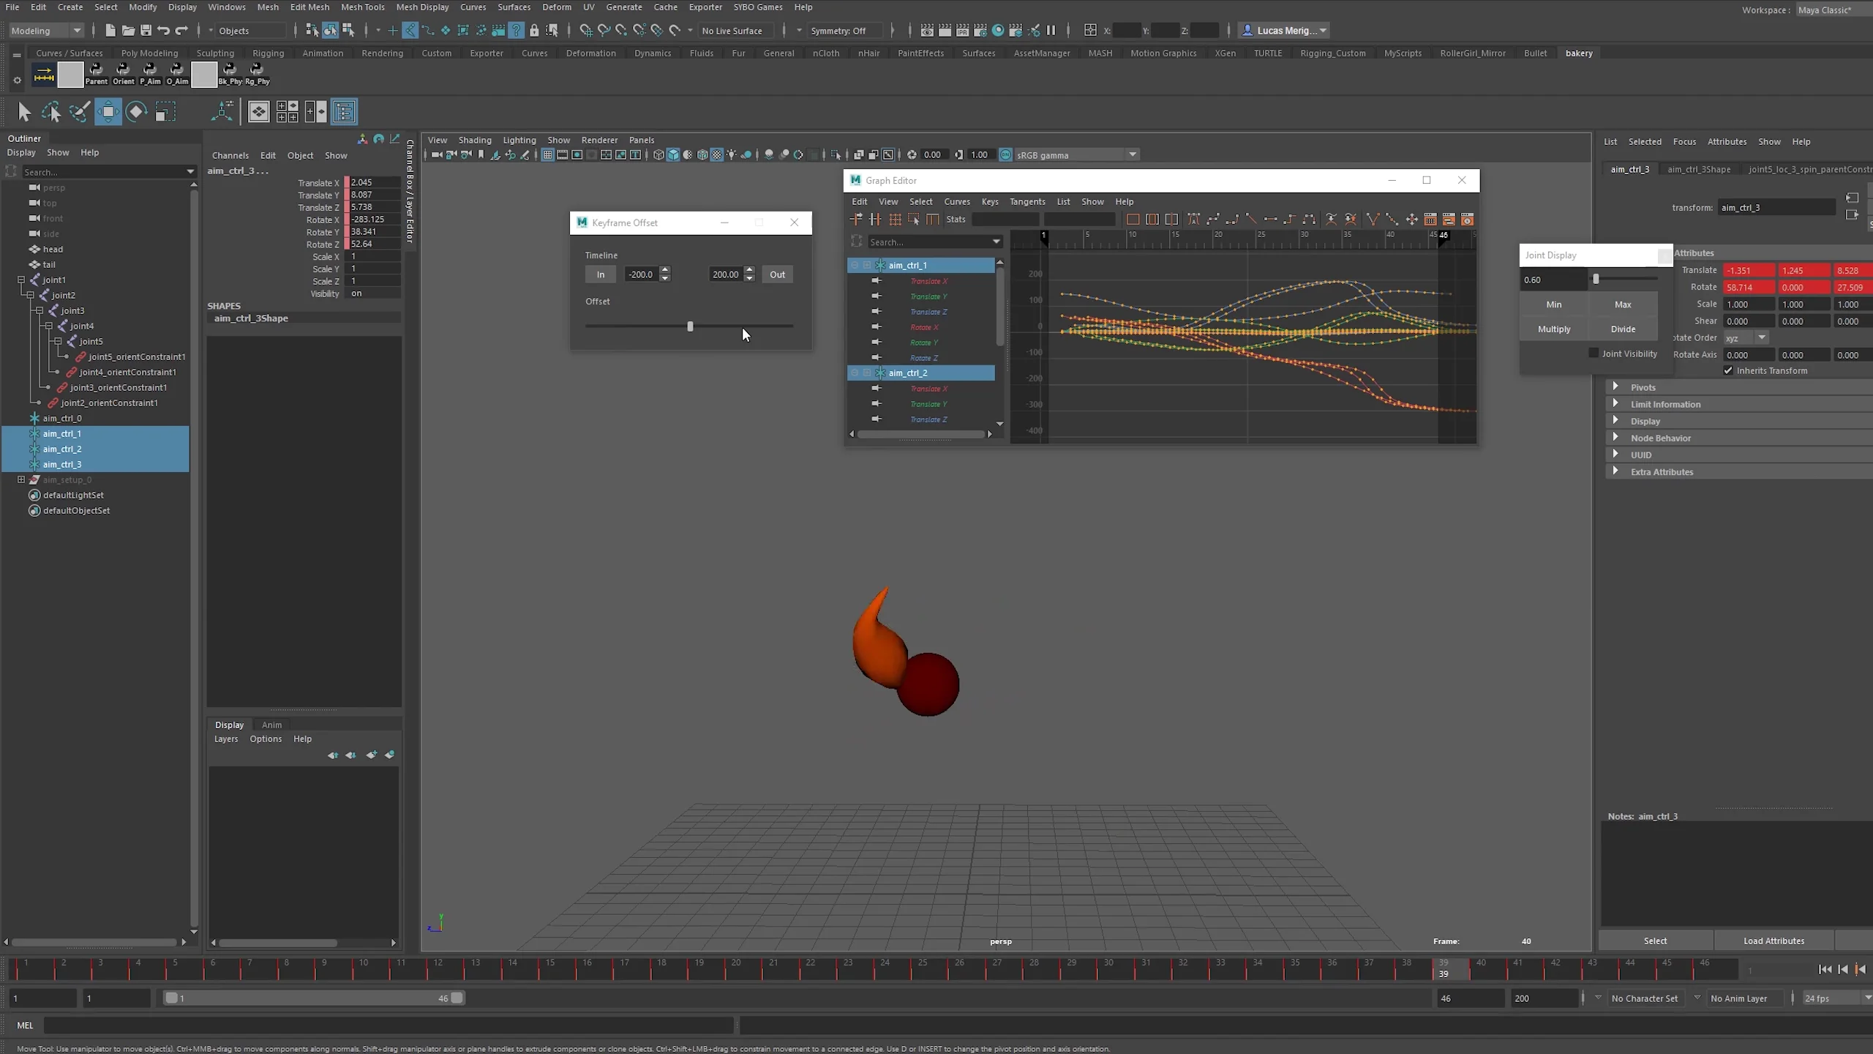The width and height of the screenshot is (1873, 1054).
Task: Click the Undo icon in status line
Action: pos(163,30)
